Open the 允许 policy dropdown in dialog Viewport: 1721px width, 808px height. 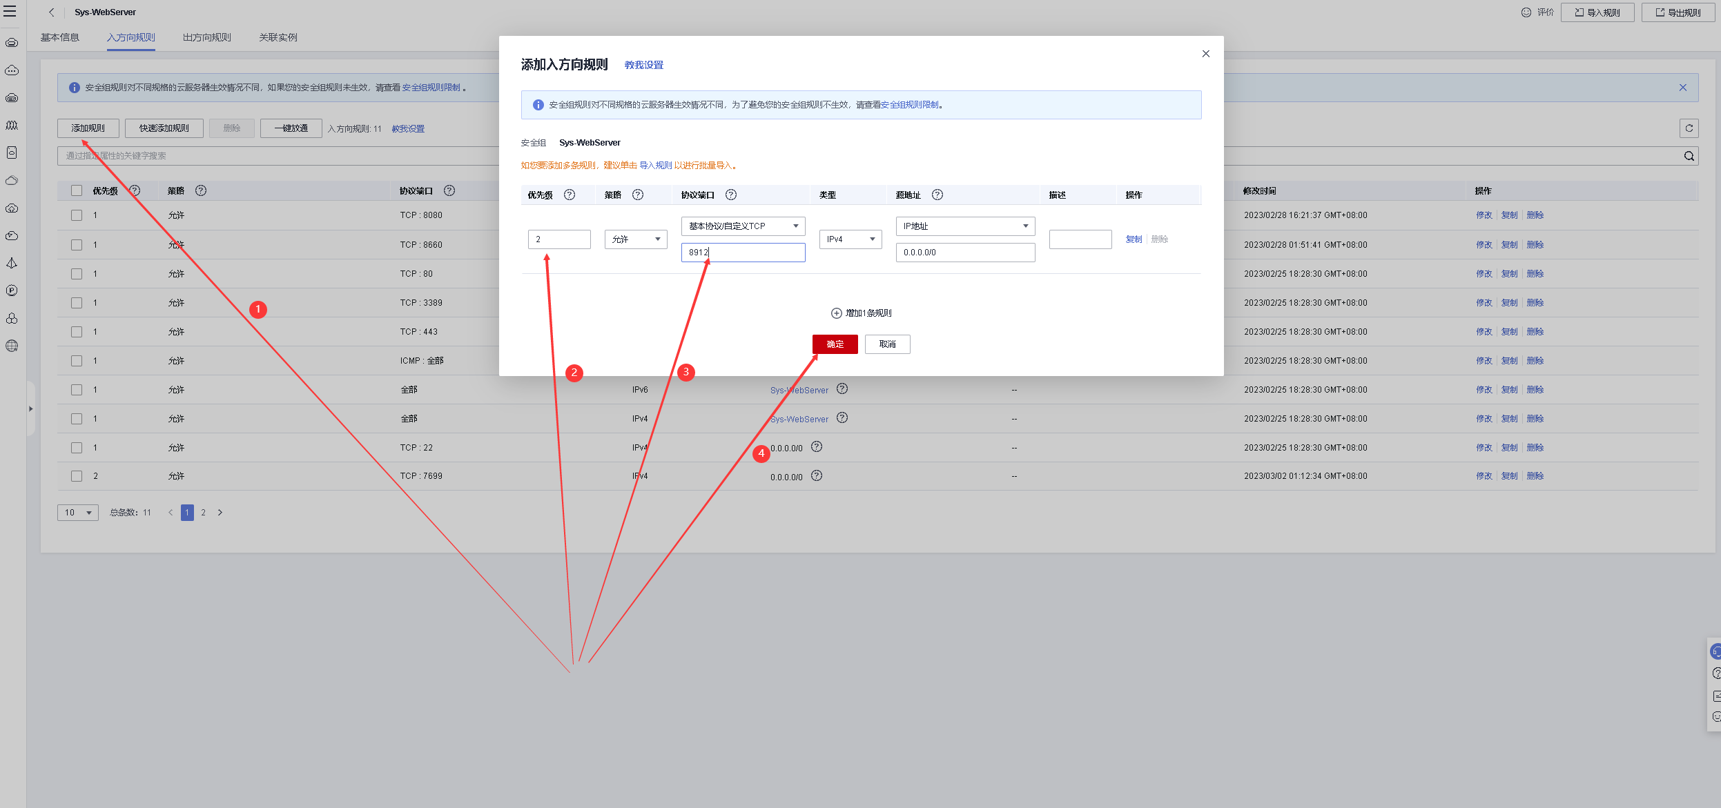point(635,239)
